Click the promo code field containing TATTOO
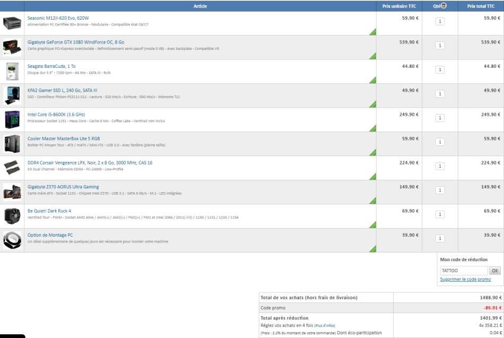The width and height of the screenshot is (504, 338). (x=464, y=271)
